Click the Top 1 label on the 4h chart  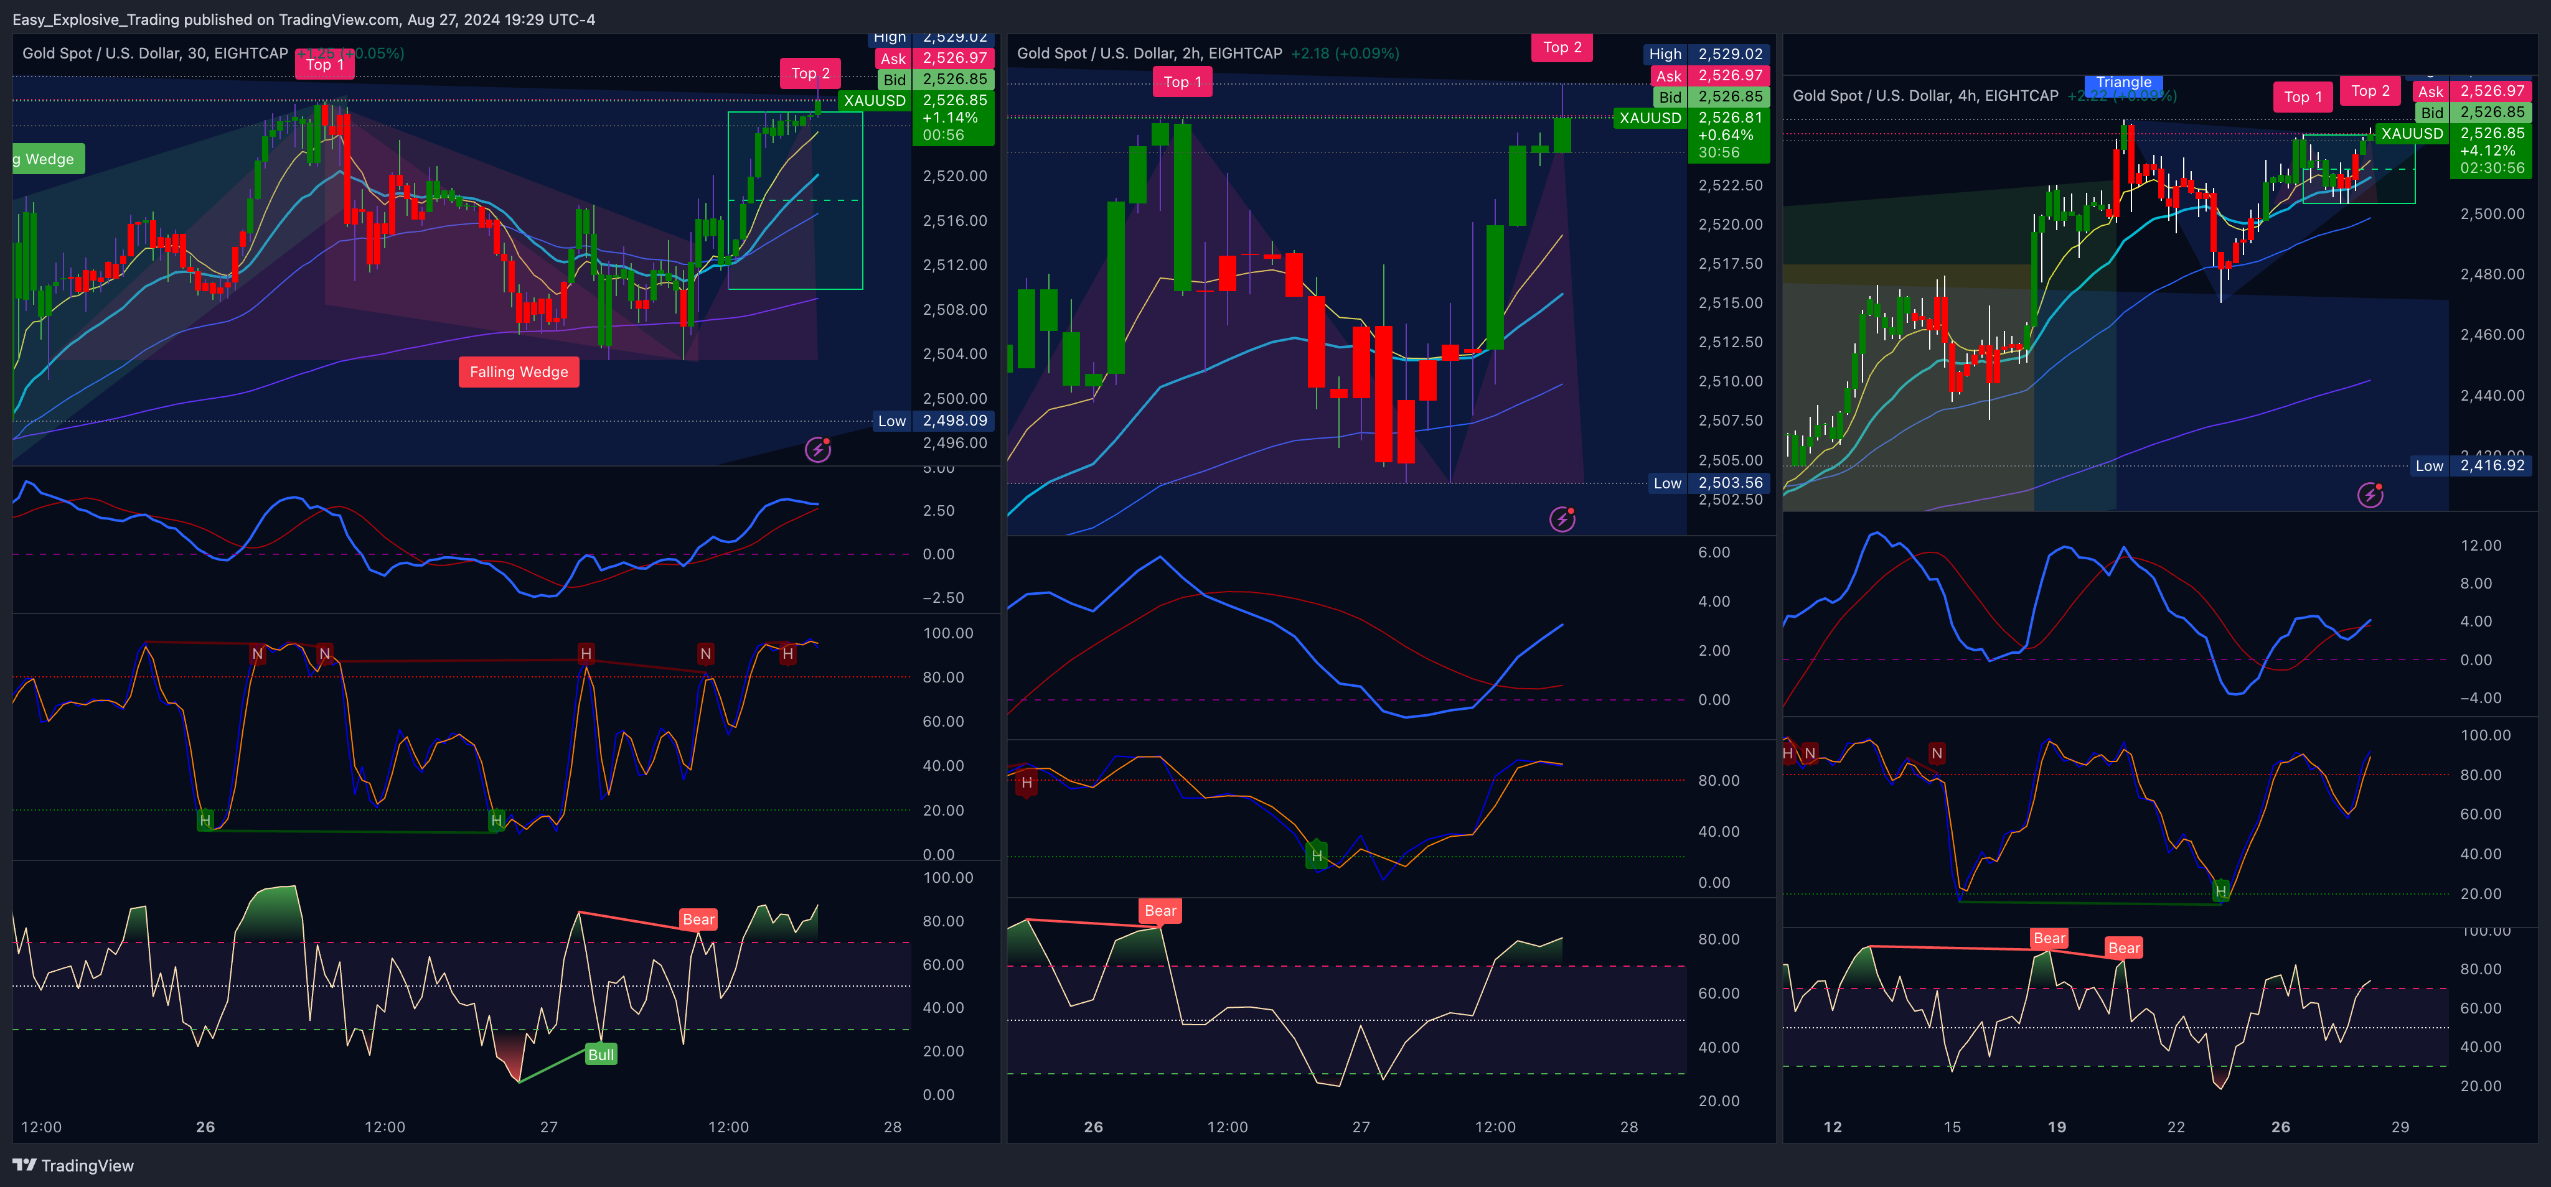(2303, 97)
